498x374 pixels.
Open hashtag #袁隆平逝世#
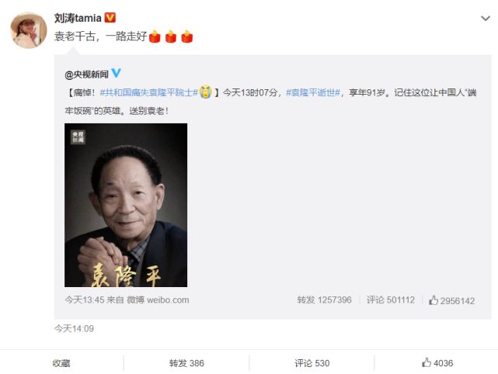pos(313,92)
